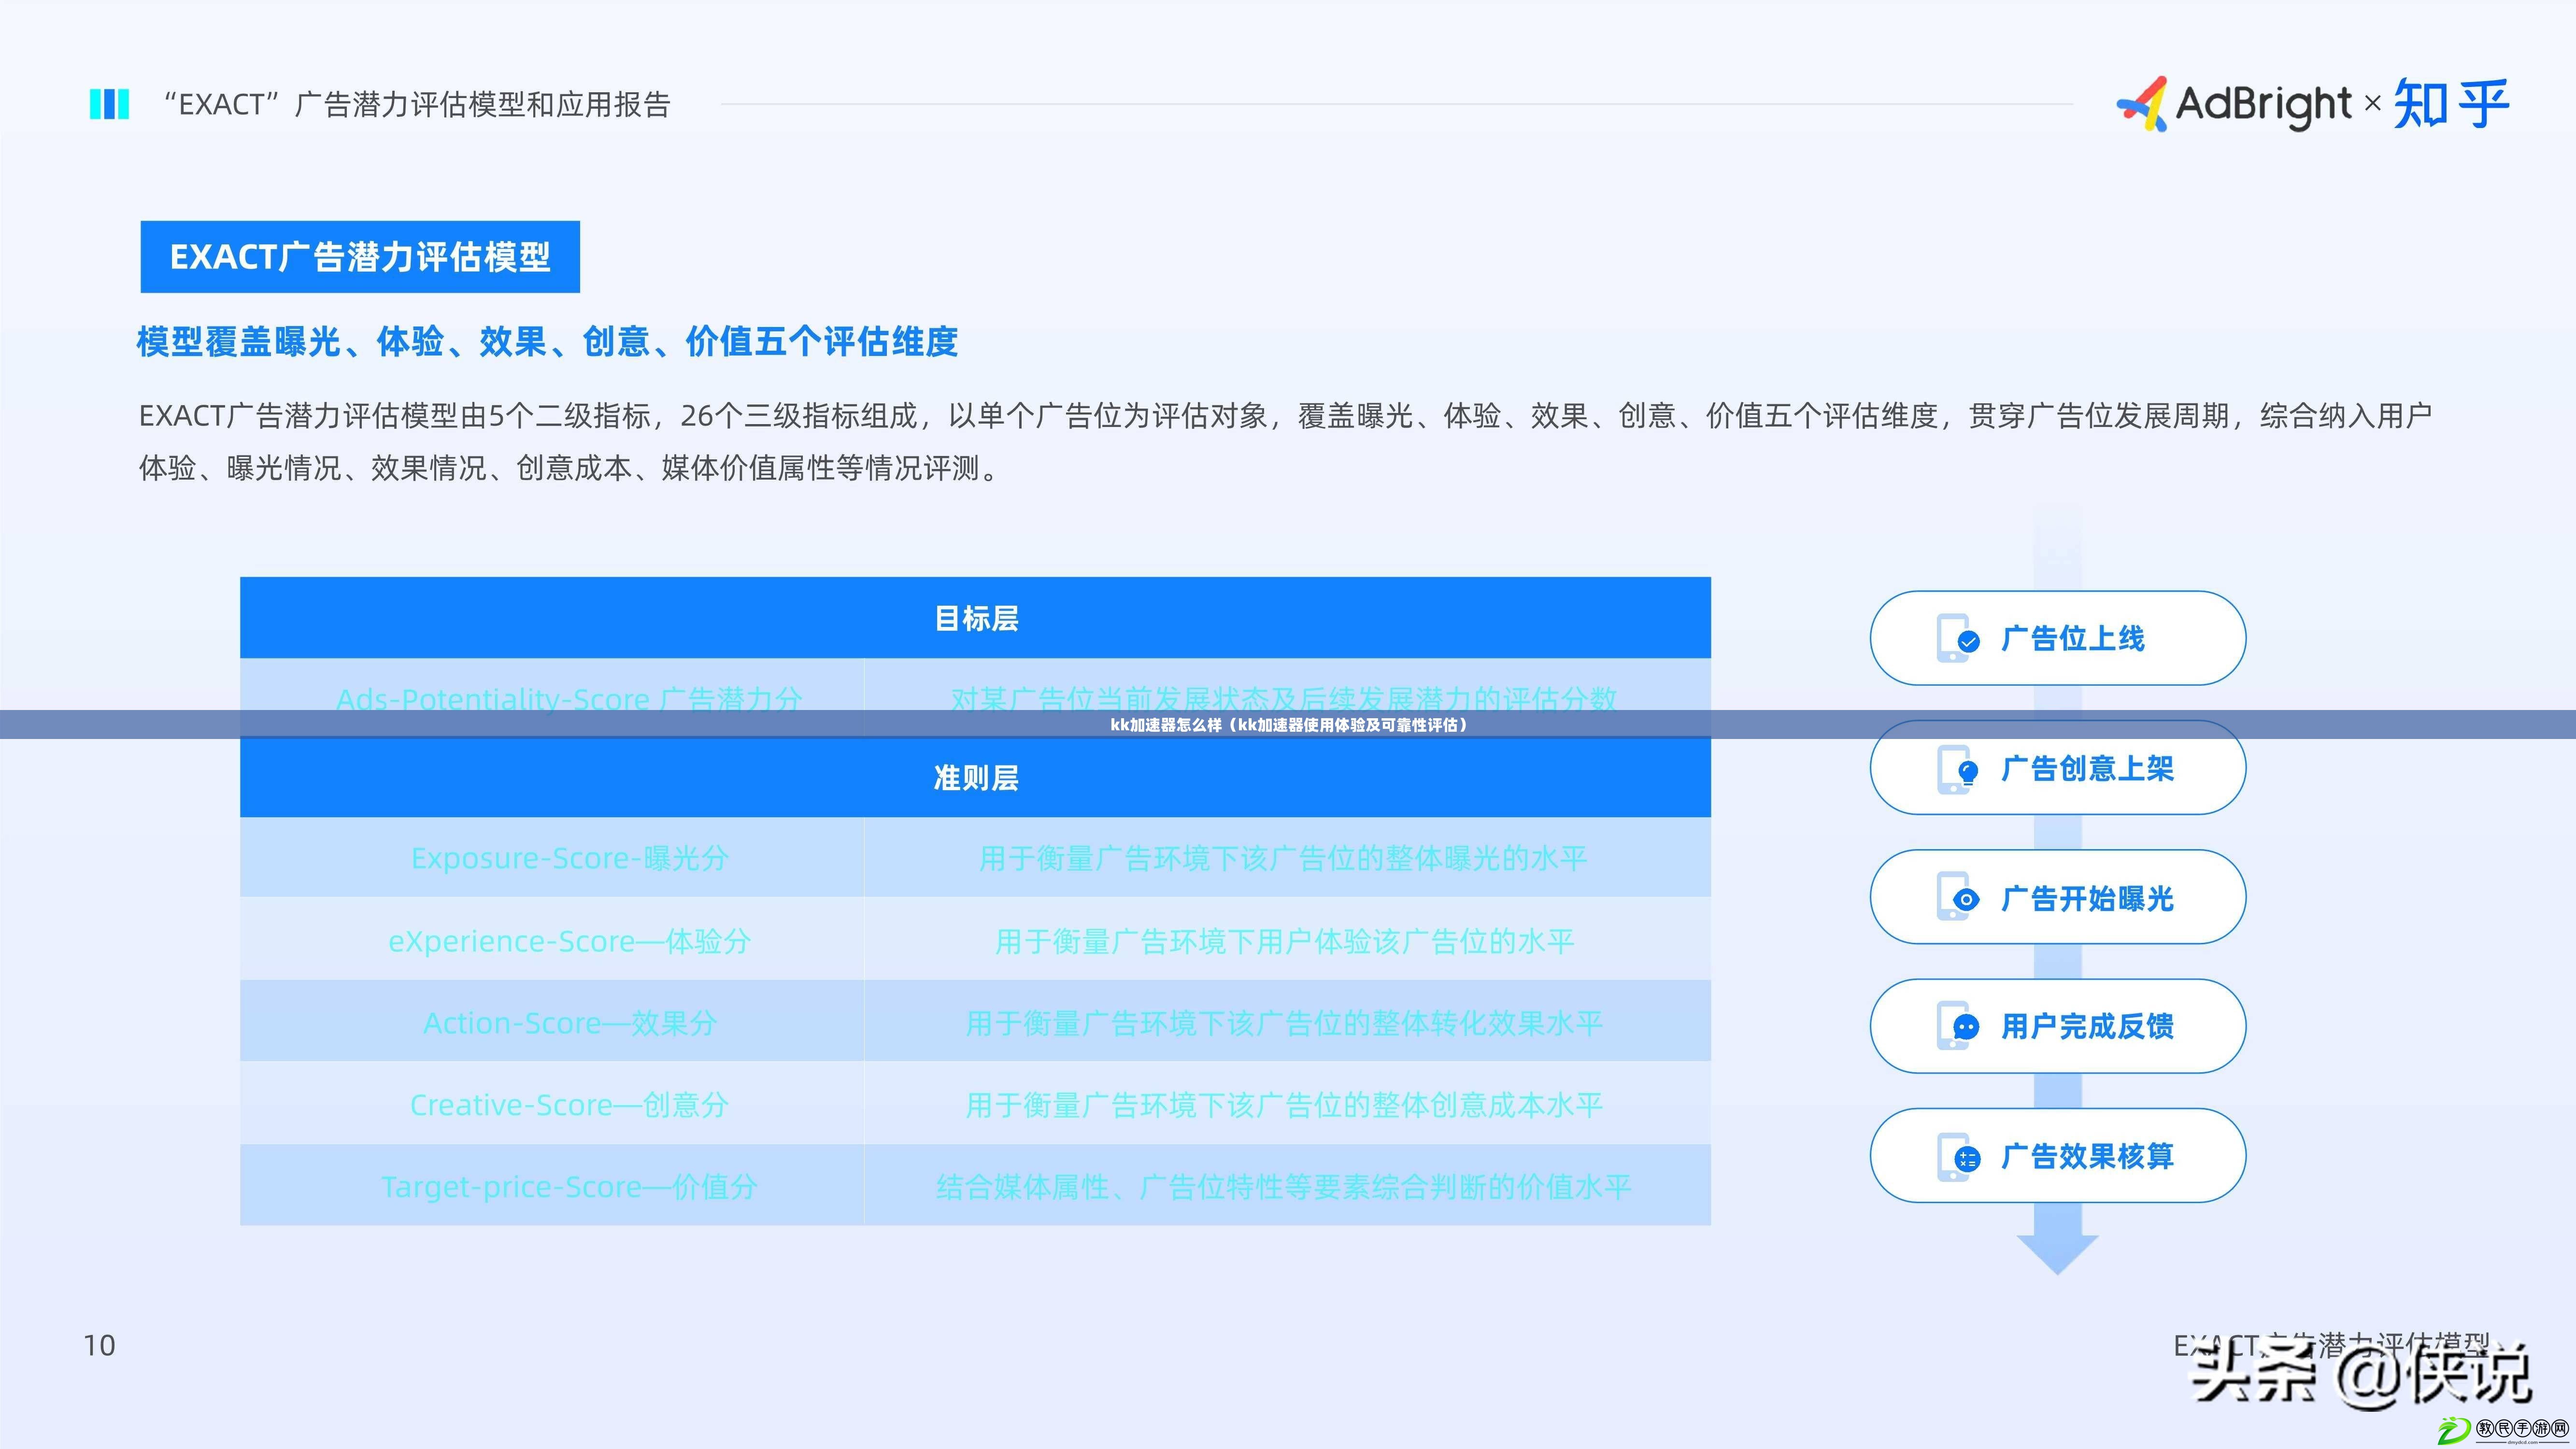Click phone checkmark icon in 广告位上线

1957,638
